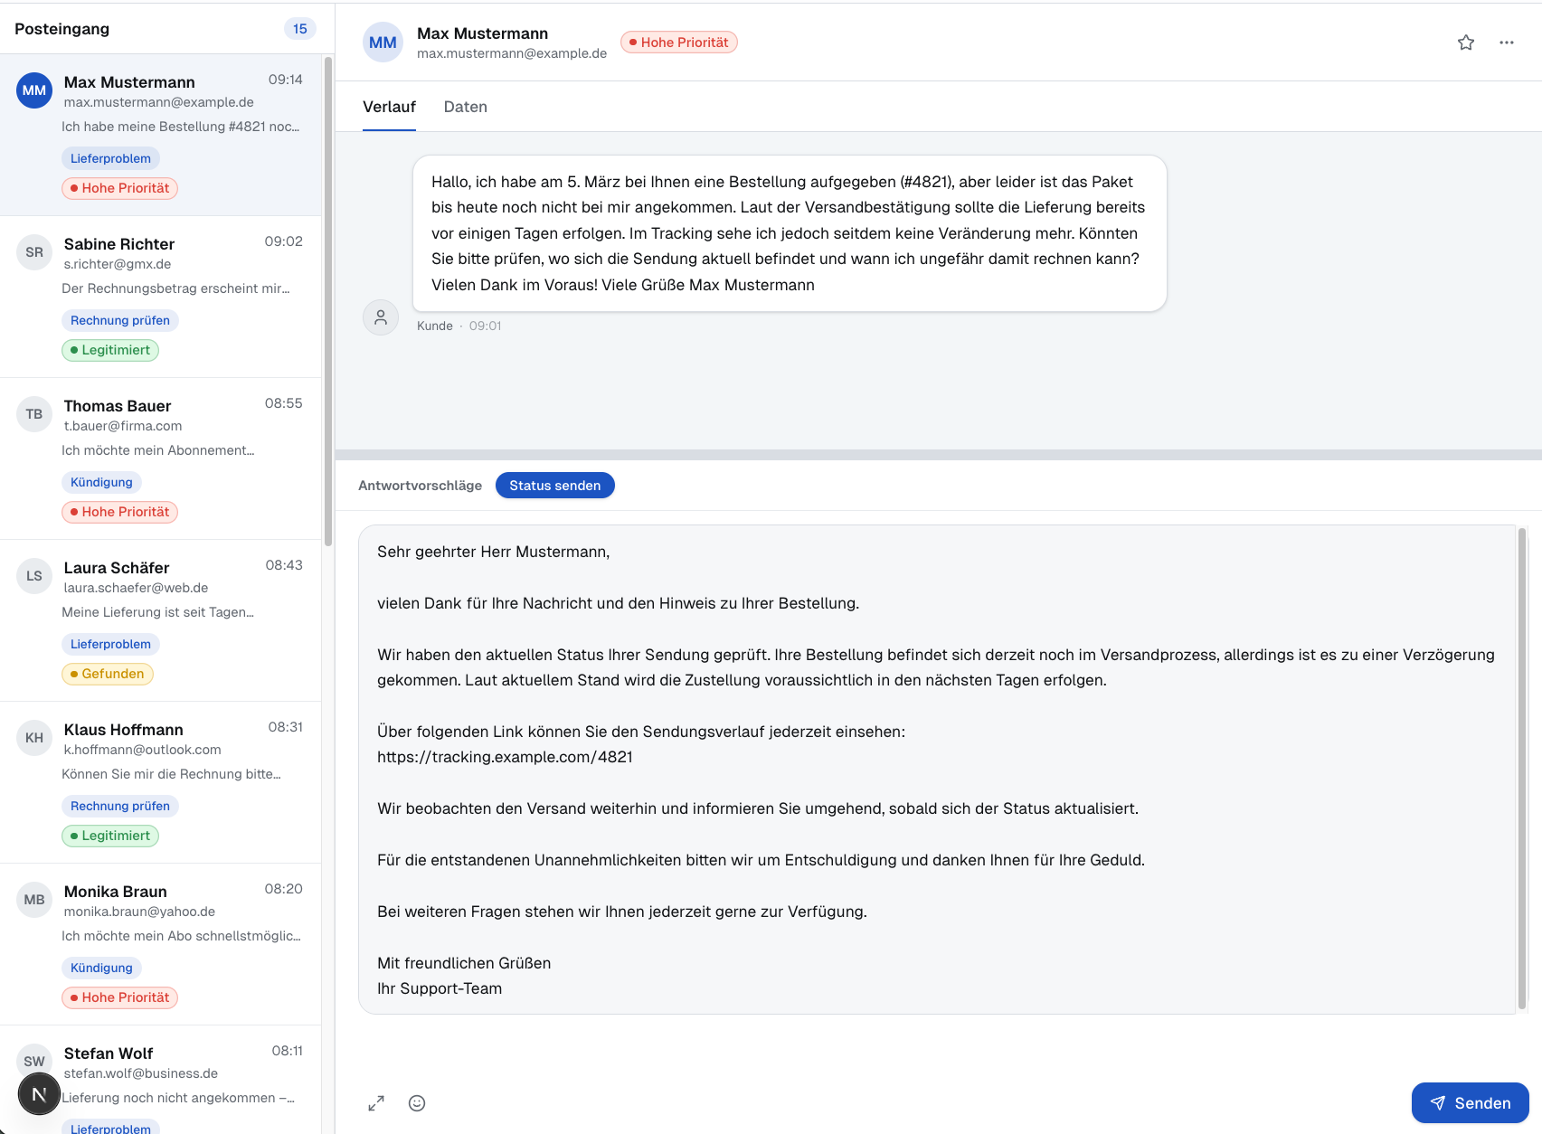The width and height of the screenshot is (1542, 1134).
Task: Open the tracking.example.com/4821 link
Action: 505,757
